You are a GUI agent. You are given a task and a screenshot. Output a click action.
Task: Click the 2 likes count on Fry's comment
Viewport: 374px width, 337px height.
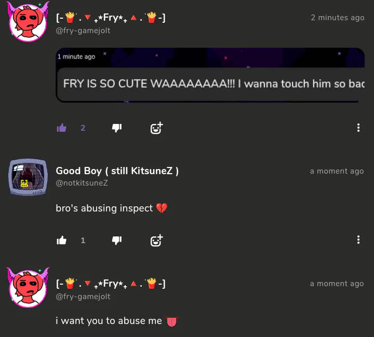coord(83,128)
